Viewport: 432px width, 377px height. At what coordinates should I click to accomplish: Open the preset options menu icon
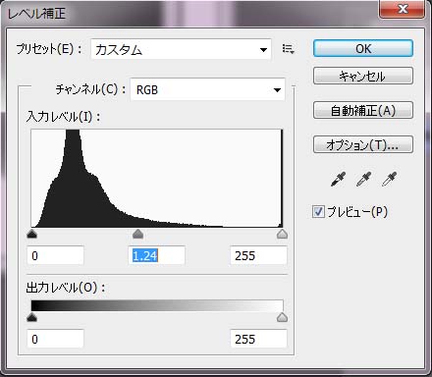pos(288,49)
